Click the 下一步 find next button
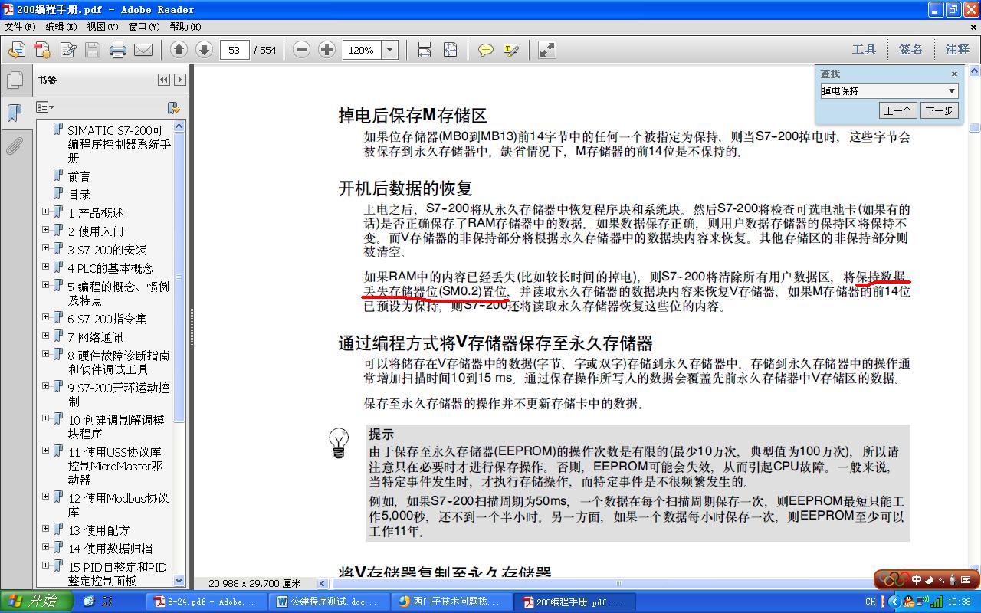The width and height of the screenshot is (981, 613). (939, 110)
